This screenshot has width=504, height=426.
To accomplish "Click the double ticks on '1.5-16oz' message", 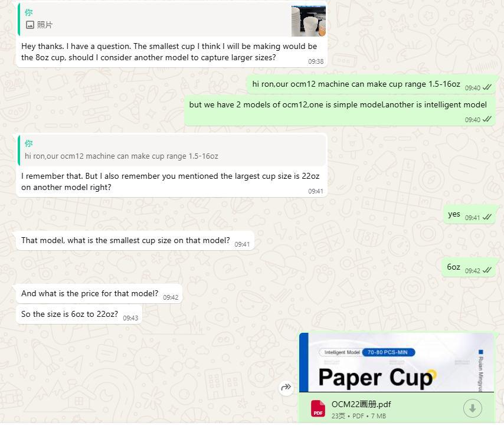I will click(487, 87).
